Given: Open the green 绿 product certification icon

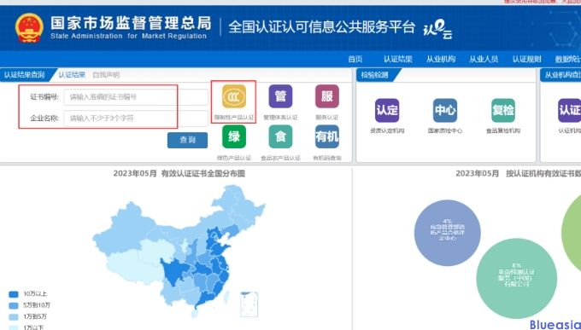Looking at the screenshot, I should (x=234, y=136).
